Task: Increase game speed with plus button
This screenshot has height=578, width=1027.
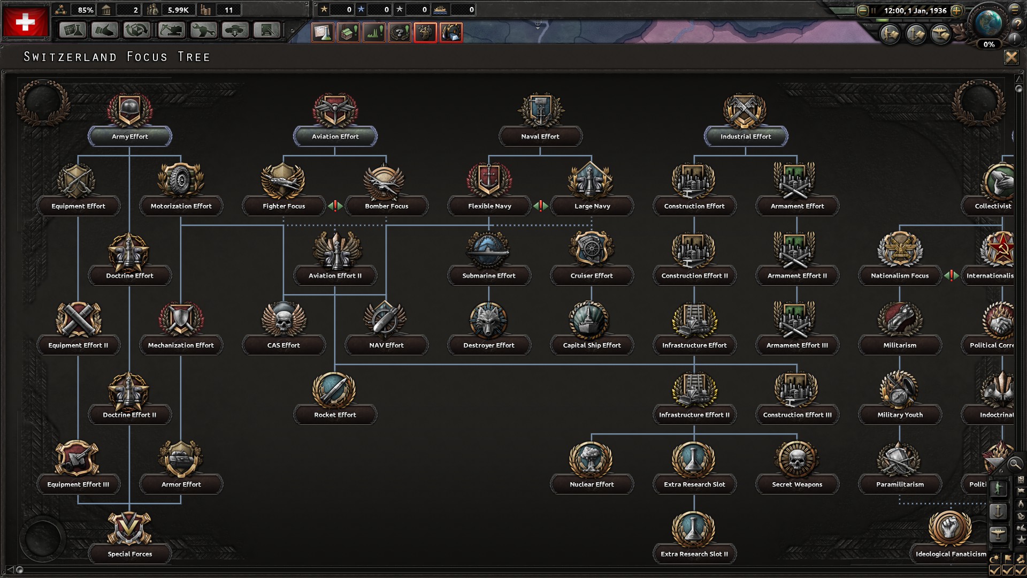Action: [957, 10]
